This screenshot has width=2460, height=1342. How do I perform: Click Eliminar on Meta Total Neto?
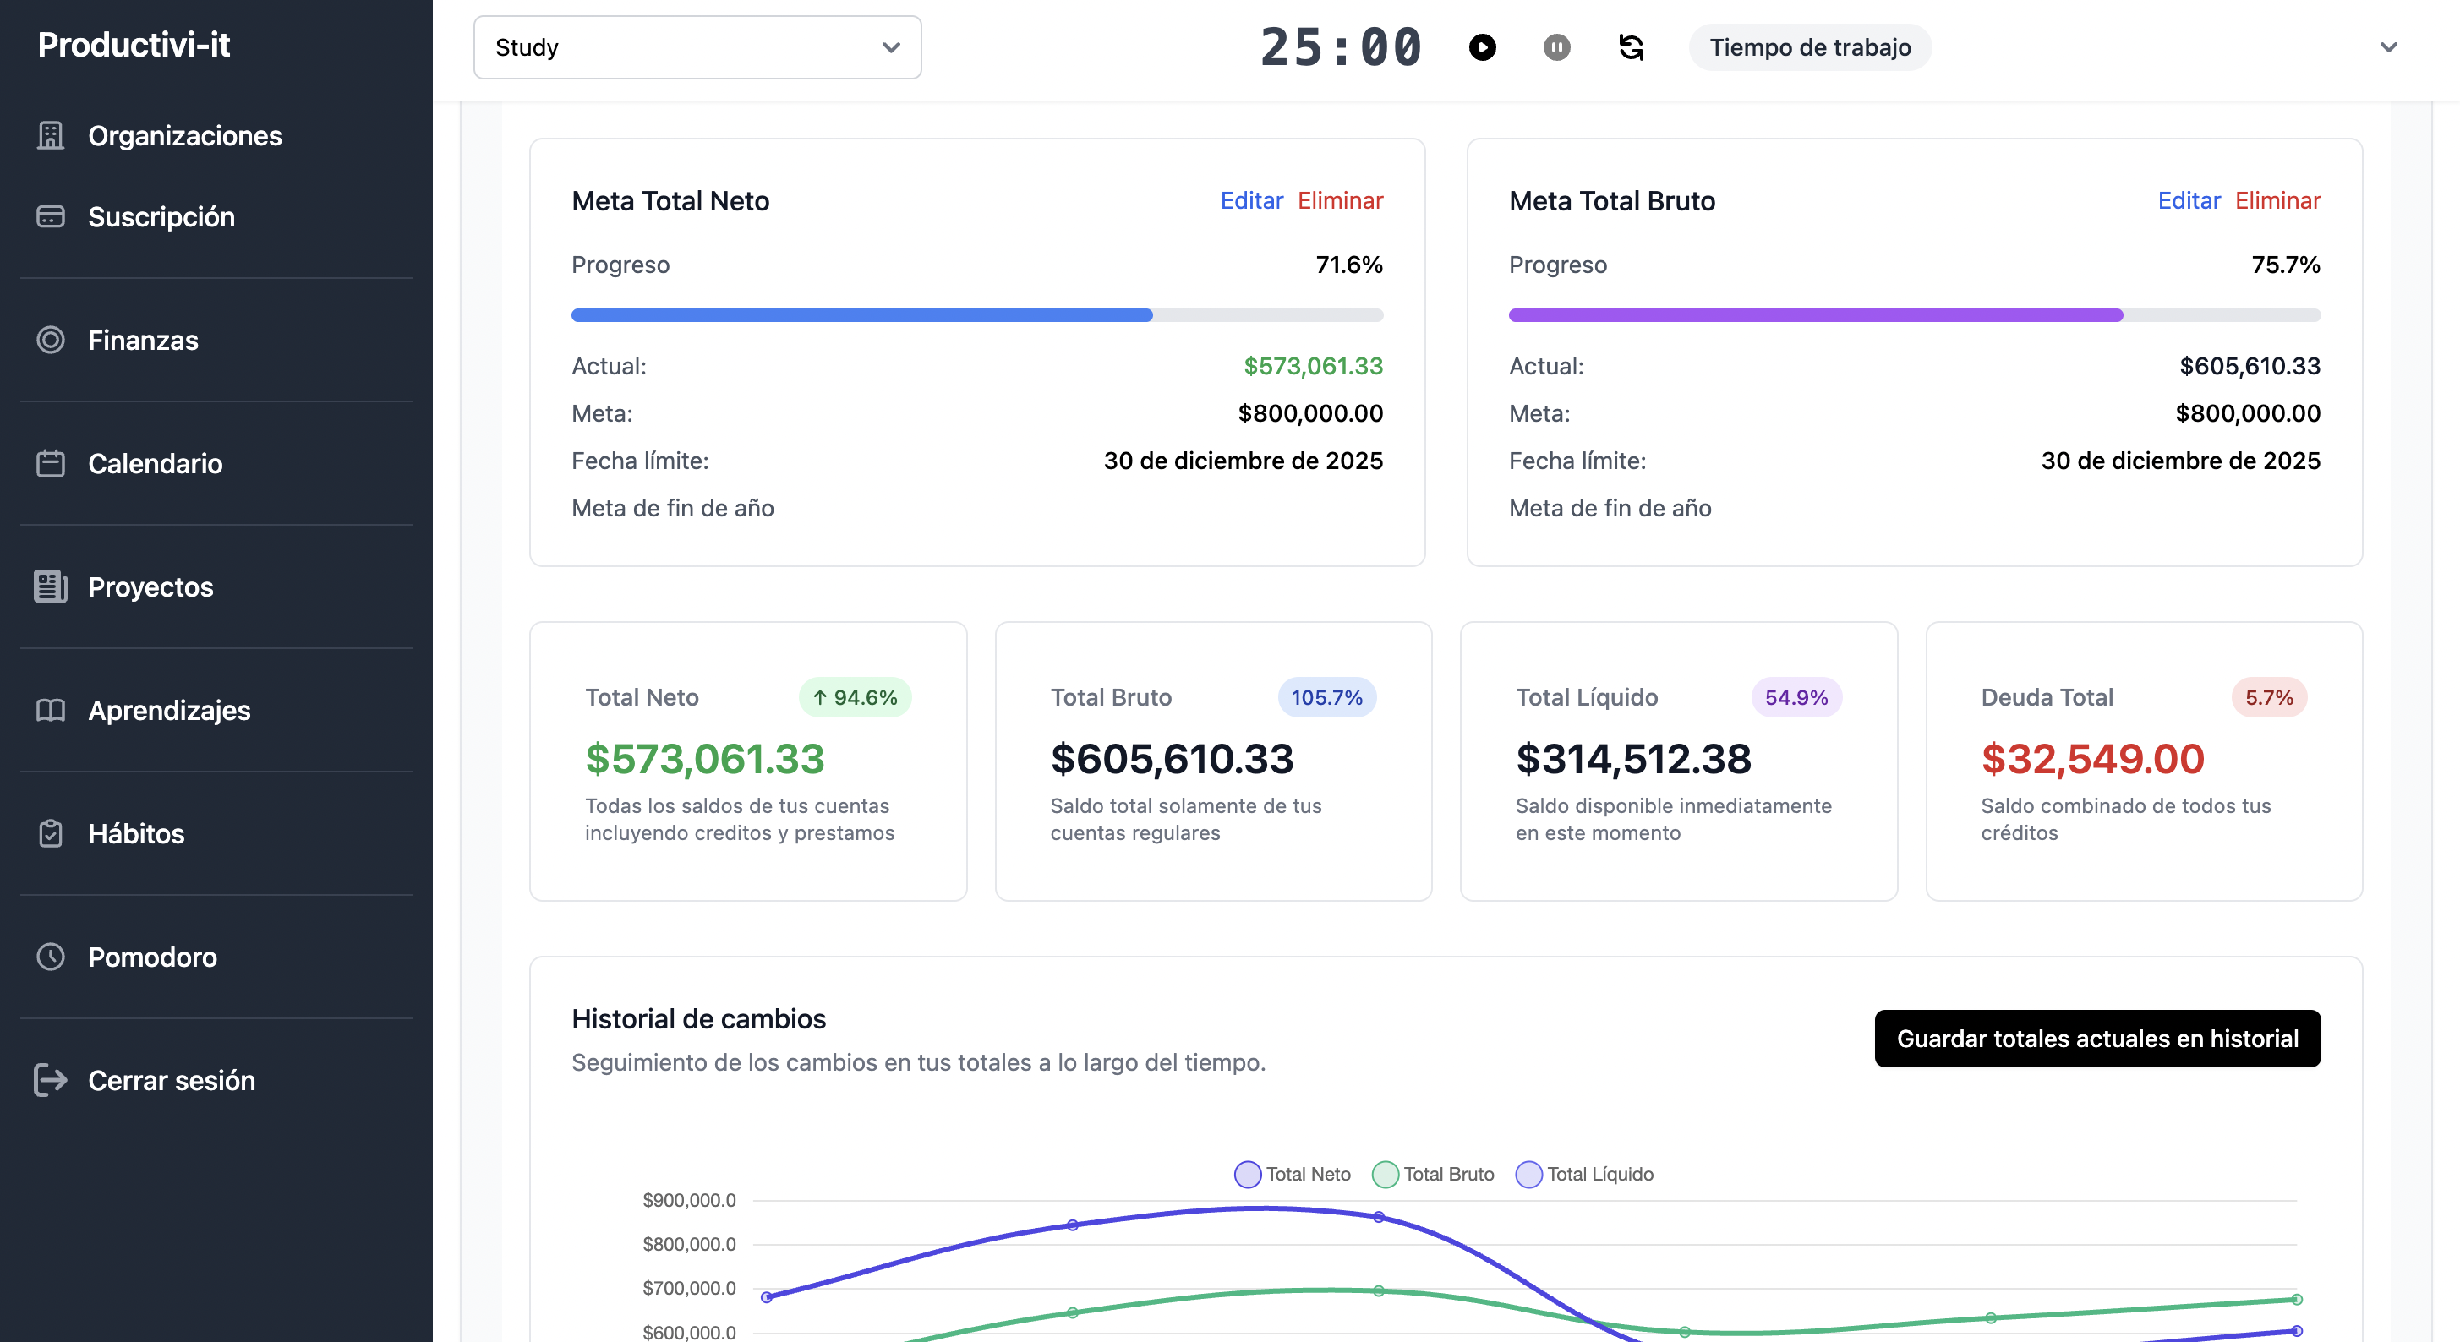point(1340,200)
